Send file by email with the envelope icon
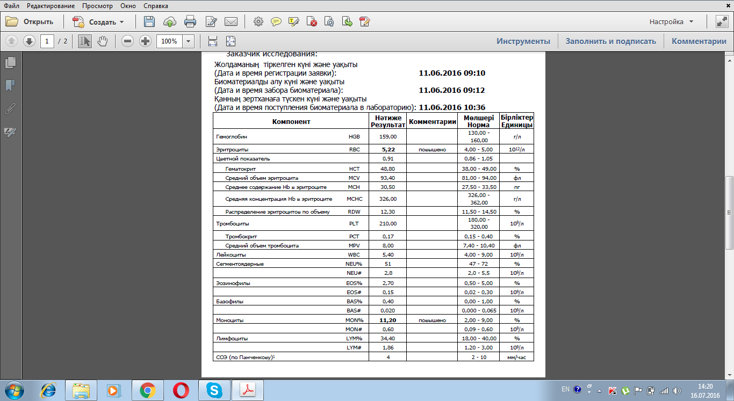Viewport: 734px width, 401px height. pyautogui.click(x=231, y=22)
